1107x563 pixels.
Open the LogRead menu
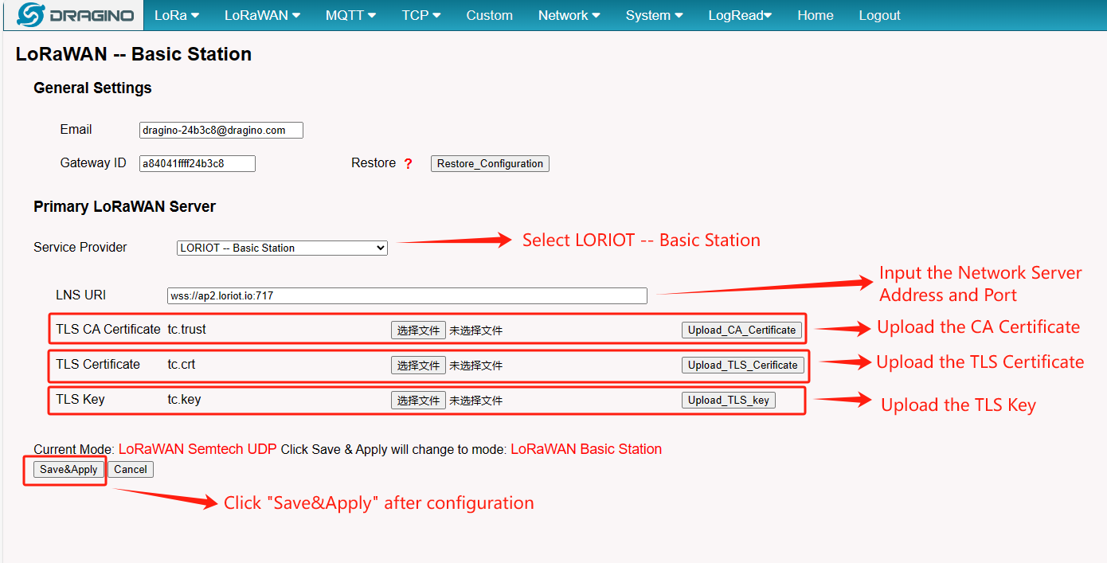click(740, 15)
